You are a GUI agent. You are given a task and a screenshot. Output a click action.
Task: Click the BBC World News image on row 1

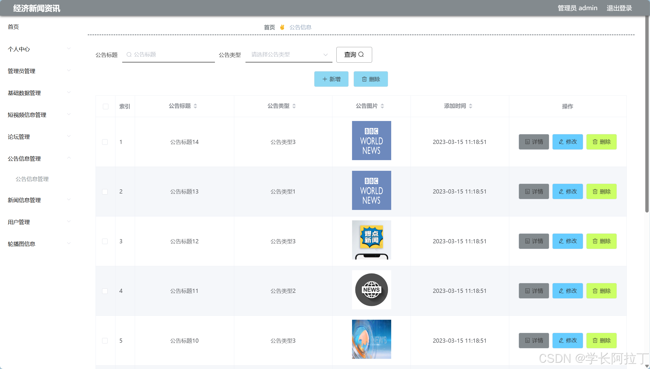tap(371, 140)
